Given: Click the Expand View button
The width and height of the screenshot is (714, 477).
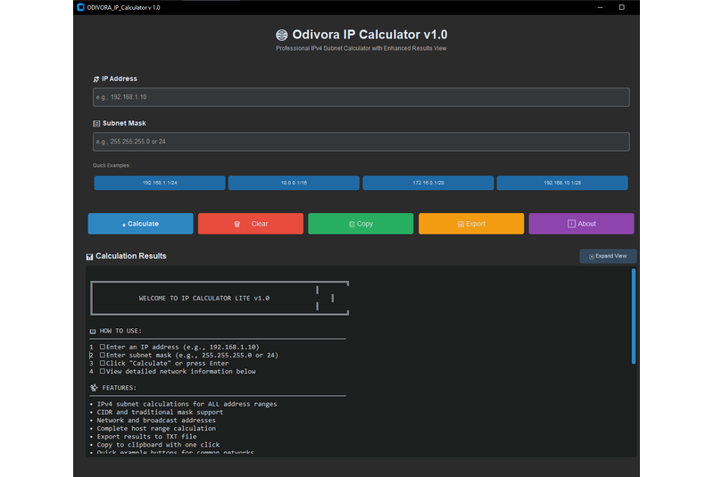Looking at the screenshot, I should (608, 256).
